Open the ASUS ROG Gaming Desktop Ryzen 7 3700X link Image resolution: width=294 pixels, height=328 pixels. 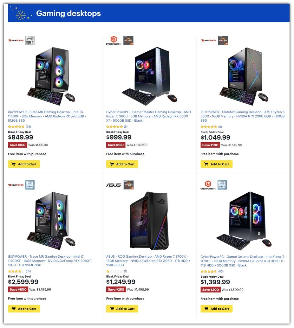(x=148, y=260)
